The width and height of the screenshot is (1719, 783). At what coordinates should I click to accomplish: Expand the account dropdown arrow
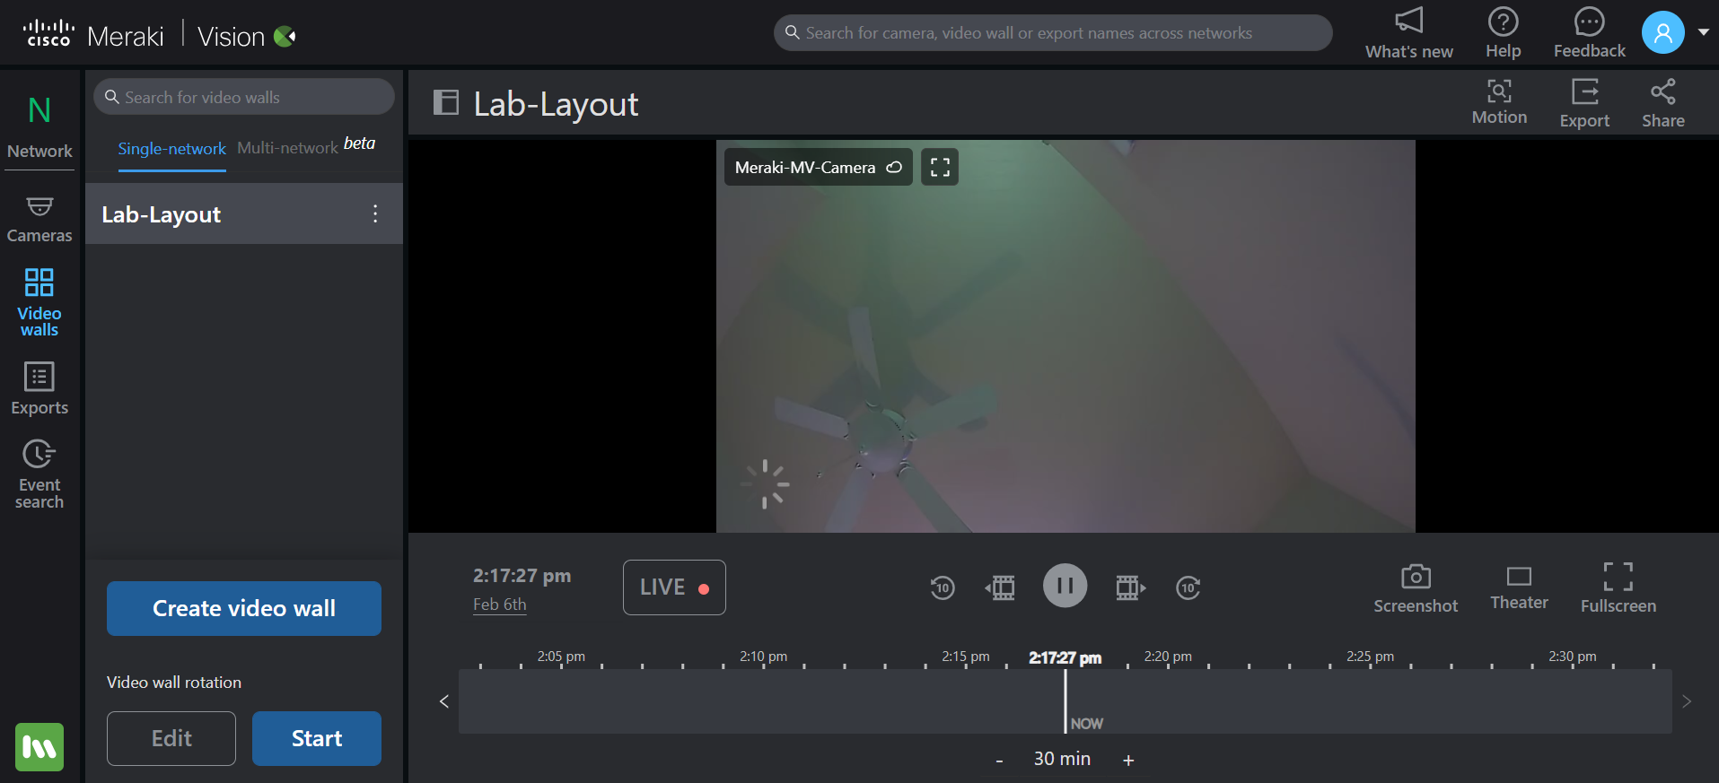pyautogui.click(x=1703, y=32)
